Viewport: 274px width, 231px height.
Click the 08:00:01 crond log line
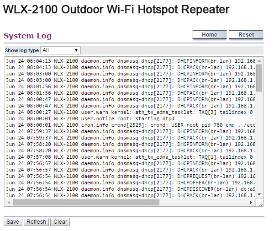(131, 125)
